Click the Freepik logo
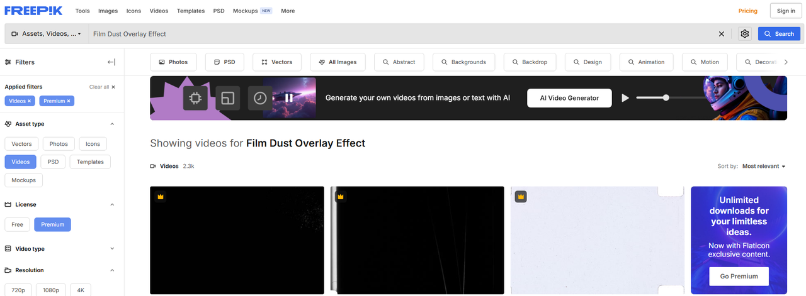Image resolution: width=806 pixels, height=296 pixels. (33, 10)
